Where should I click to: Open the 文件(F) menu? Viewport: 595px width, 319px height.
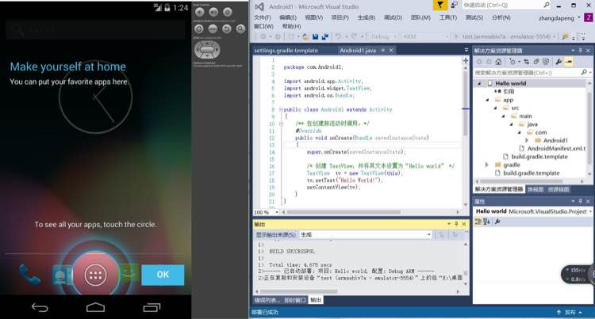click(263, 17)
